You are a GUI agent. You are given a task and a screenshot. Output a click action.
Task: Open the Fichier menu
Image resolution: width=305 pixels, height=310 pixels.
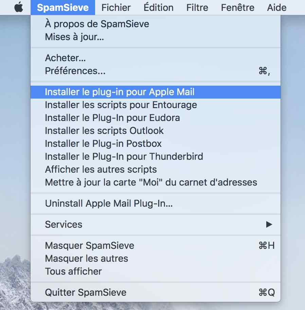116,7
